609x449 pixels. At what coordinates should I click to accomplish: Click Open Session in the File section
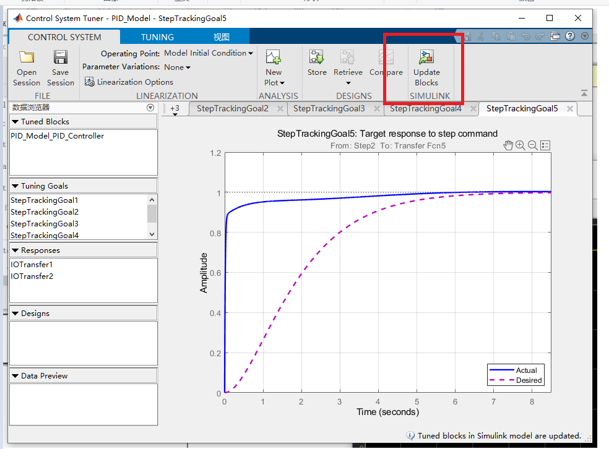point(26,67)
